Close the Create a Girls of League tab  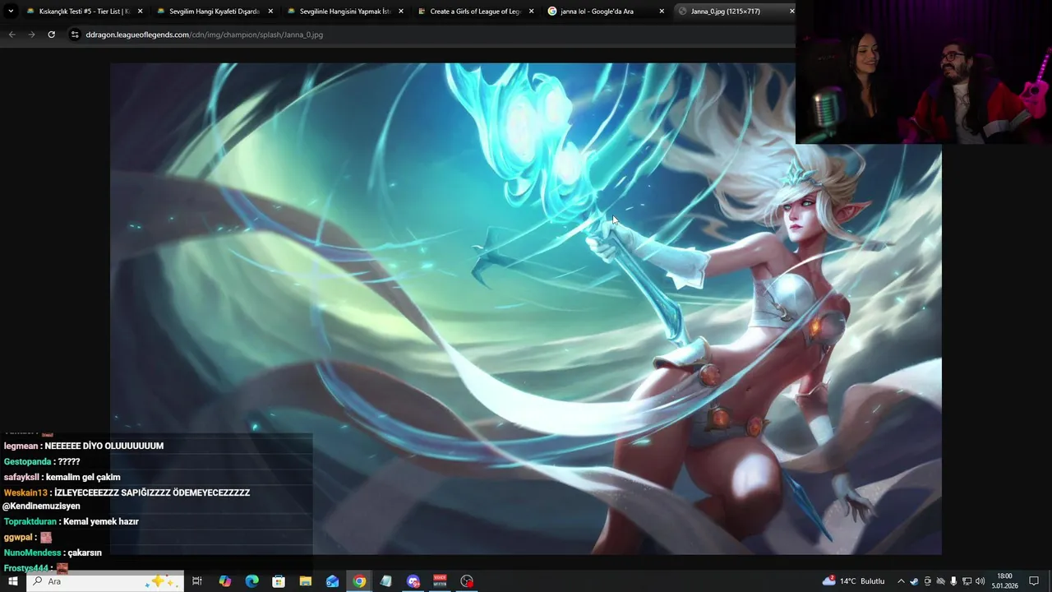[531, 12]
